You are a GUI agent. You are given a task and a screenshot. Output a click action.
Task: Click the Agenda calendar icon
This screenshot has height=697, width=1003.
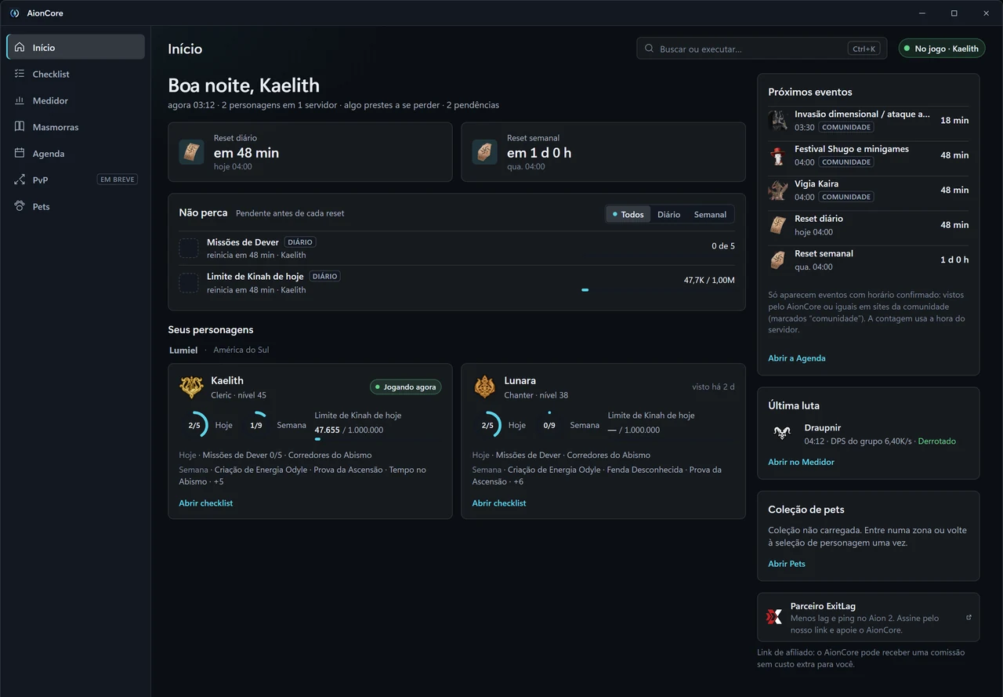(20, 154)
